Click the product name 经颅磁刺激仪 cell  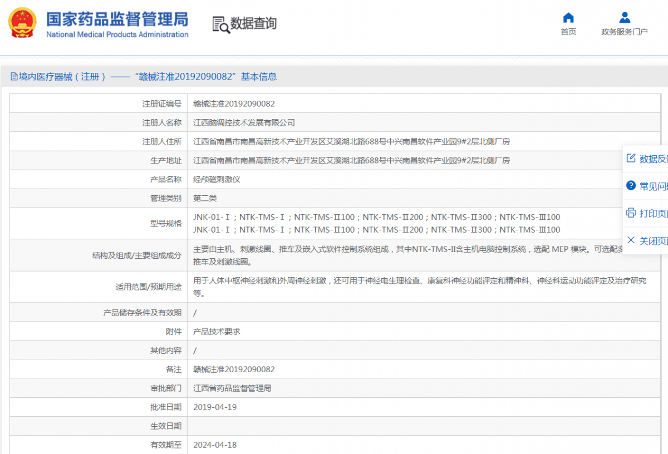coord(217,179)
